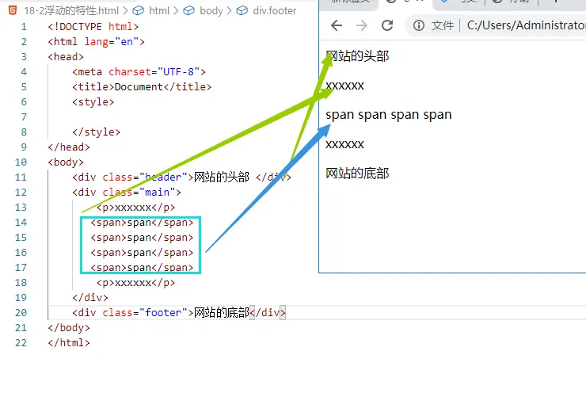Click the <title>Document</title> line
Image resolution: width=586 pixels, height=393 pixels.
[142, 86]
